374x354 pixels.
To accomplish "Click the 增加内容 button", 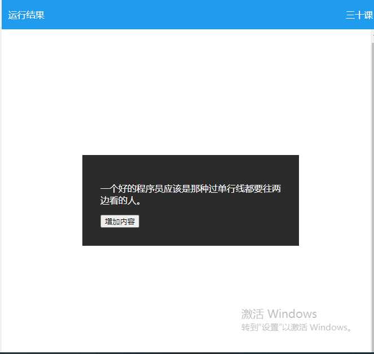I will pyautogui.click(x=120, y=222).
